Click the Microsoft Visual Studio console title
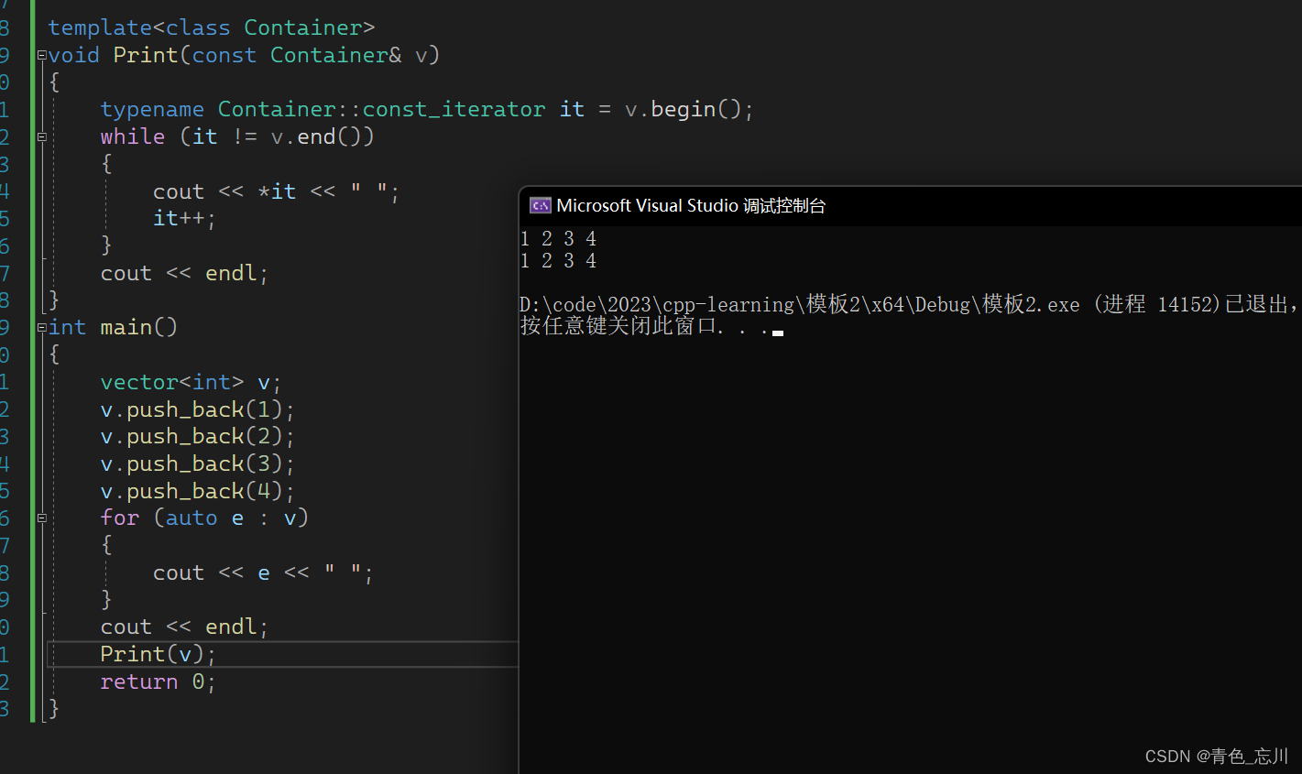The height and width of the screenshot is (774, 1302). tap(691, 205)
